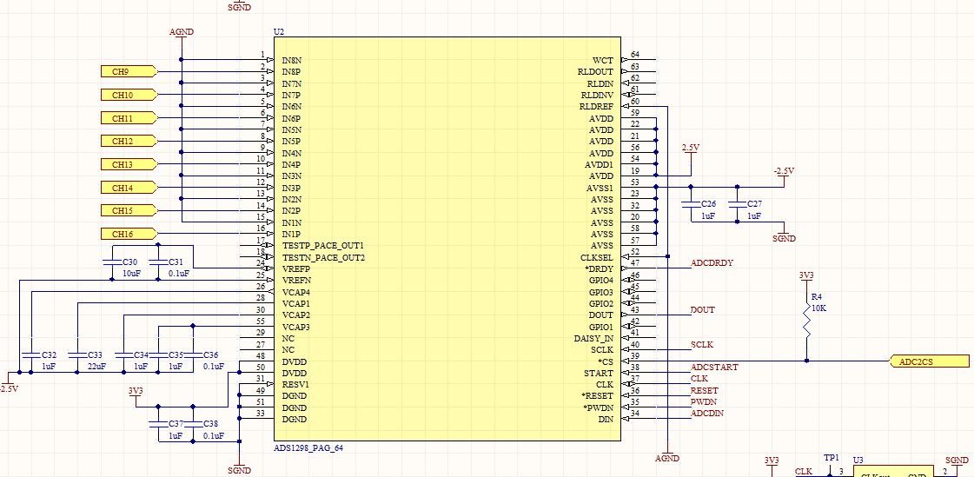Click the WCT pin name

click(x=602, y=60)
